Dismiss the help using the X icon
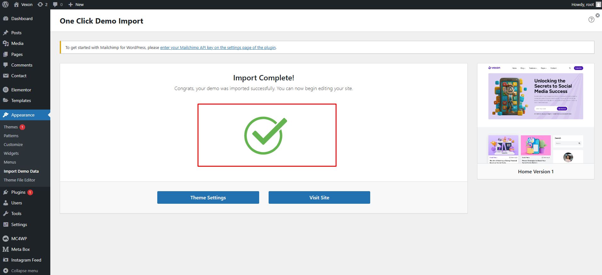 click(x=598, y=15)
